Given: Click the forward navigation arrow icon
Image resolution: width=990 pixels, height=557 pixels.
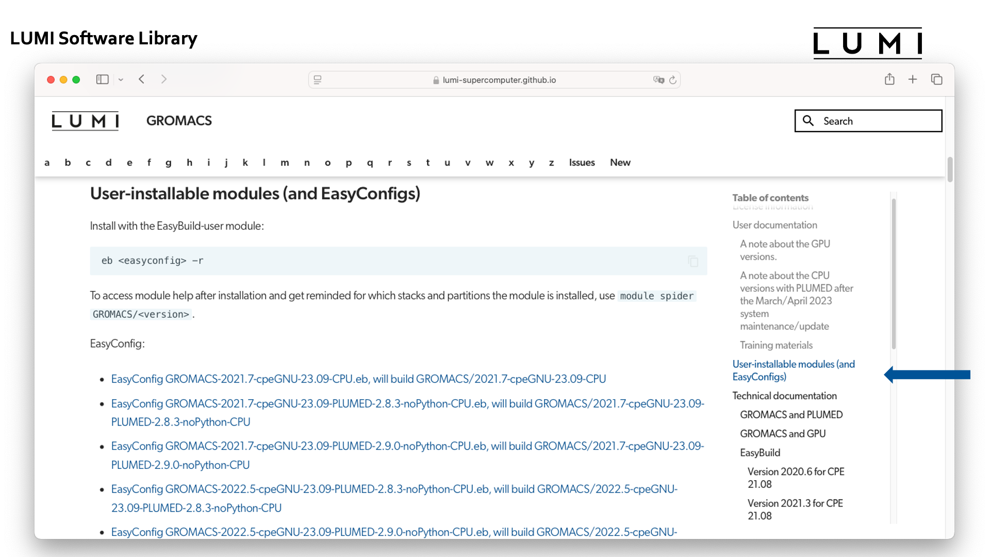Looking at the screenshot, I should (x=164, y=79).
